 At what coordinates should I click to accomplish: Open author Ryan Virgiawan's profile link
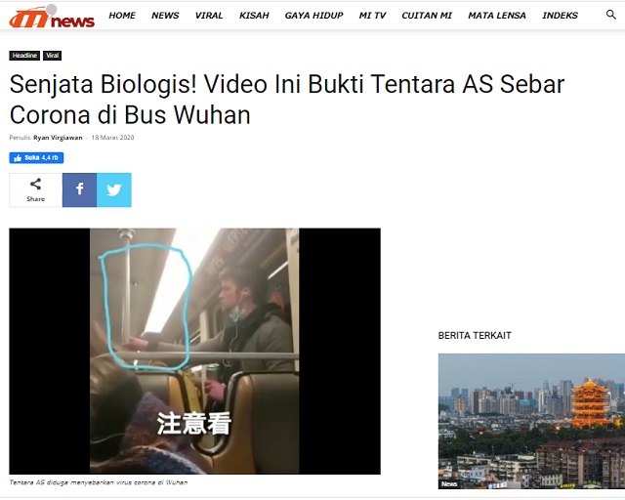click(58, 138)
